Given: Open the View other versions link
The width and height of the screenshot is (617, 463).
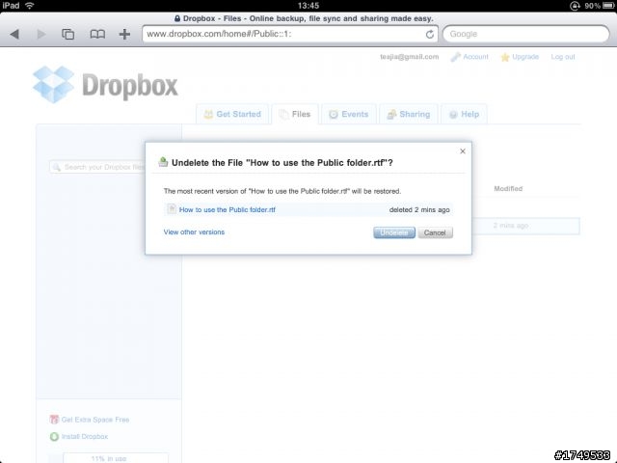Looking at the screenshot, I should (x=194, y=231).
